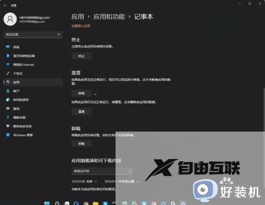Click the 修复 button

(82, 94)
